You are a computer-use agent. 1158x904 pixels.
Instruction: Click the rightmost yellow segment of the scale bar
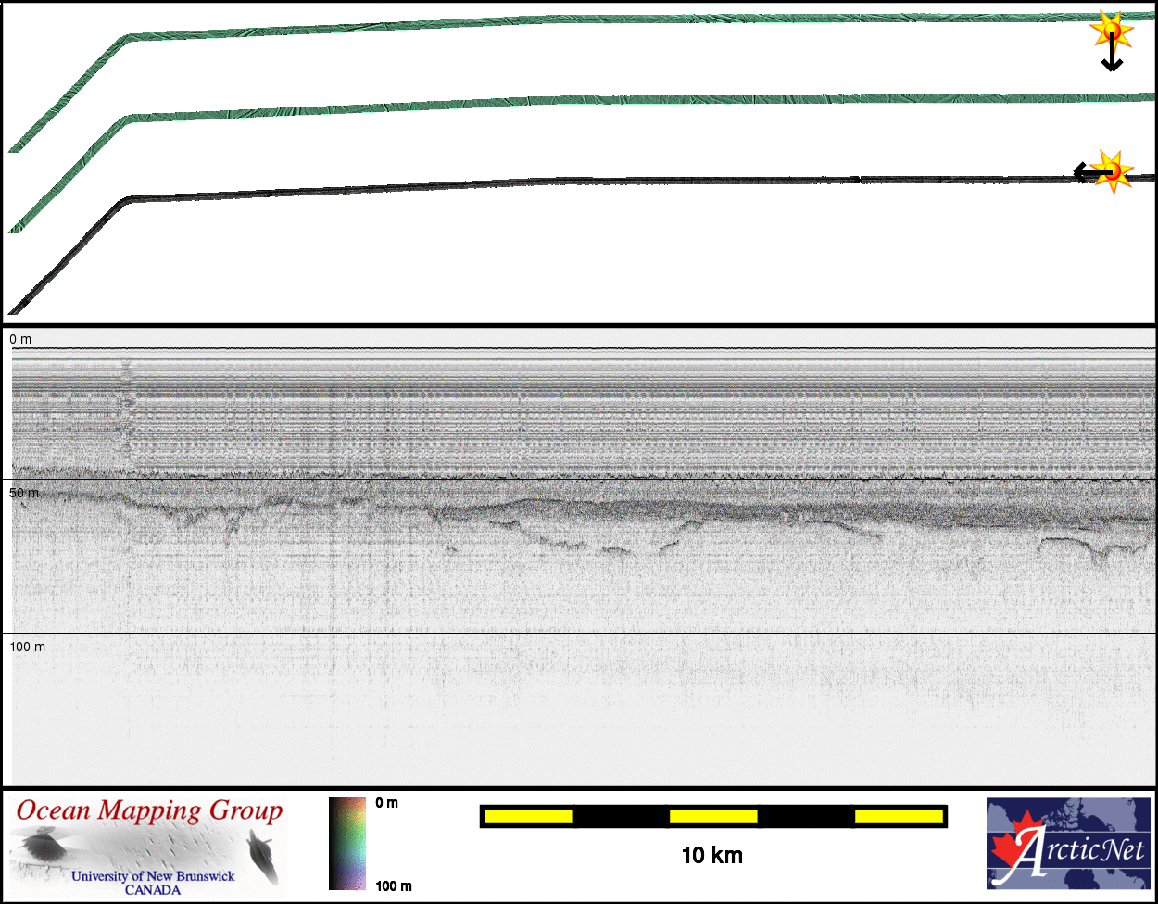click(898, 816)
